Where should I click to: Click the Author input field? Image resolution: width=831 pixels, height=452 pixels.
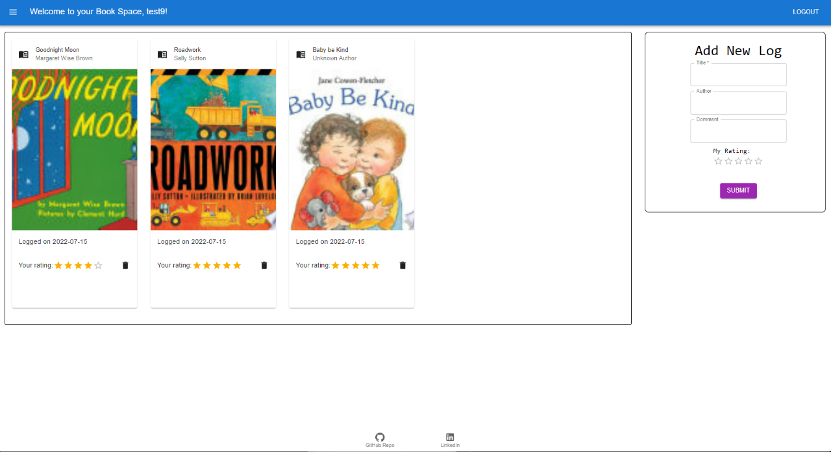738,102
